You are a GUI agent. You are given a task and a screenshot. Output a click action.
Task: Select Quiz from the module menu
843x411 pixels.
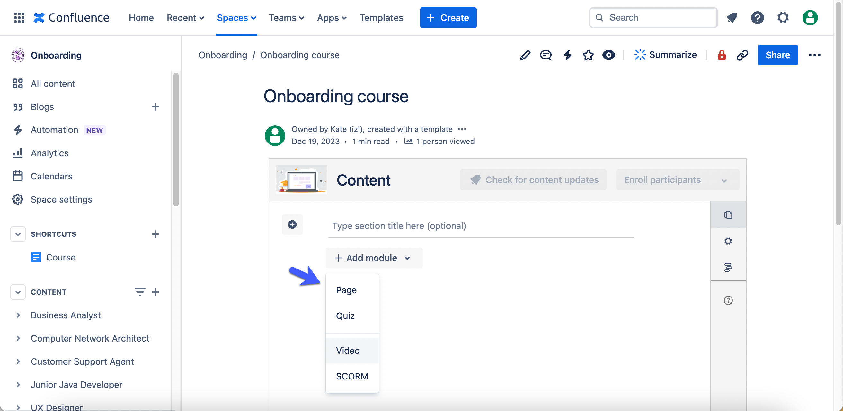coord(345,316)
